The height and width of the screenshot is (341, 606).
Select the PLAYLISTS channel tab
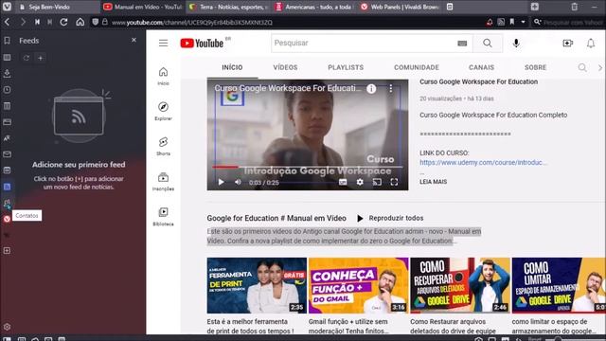pos(346,67)
